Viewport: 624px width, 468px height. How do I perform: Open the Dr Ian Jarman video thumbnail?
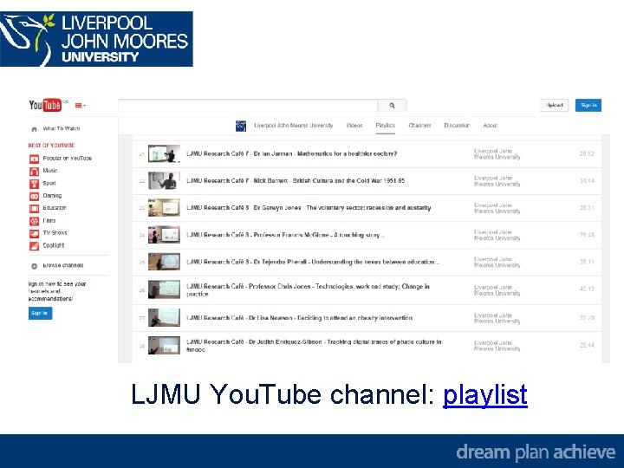[x=164, y=153]
